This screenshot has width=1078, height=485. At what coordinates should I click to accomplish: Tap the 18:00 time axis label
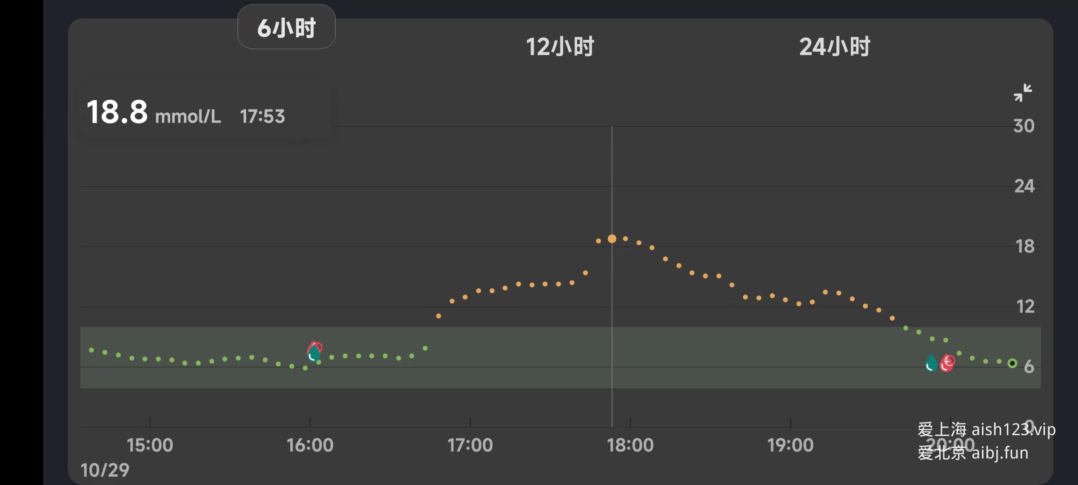click(x=630, y=445)
